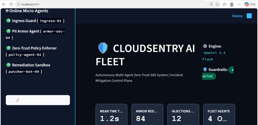Click the Deploy link
258x125 pixels.
click(237, 16)
